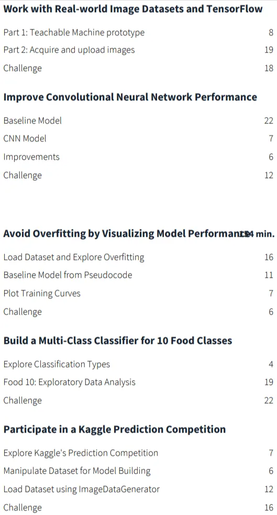277x515 pixels.
Task: Open the CNN Model lesson
Action: click(x=25, y=139)
